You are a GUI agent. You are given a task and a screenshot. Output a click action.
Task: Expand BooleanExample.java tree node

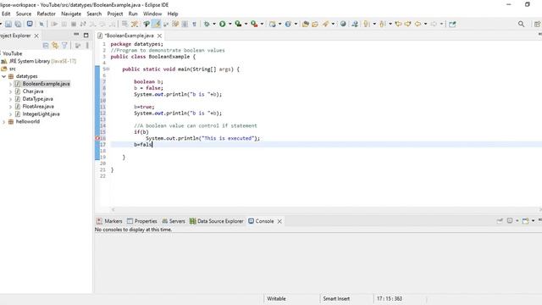[10, 84]
